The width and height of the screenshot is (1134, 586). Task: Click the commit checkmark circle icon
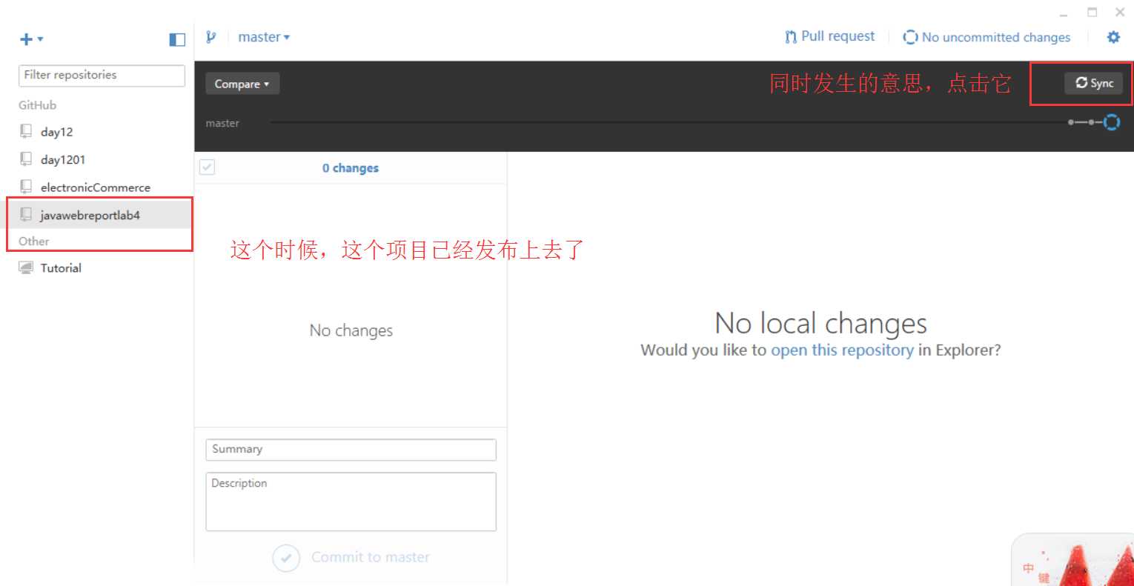[286, 558]
